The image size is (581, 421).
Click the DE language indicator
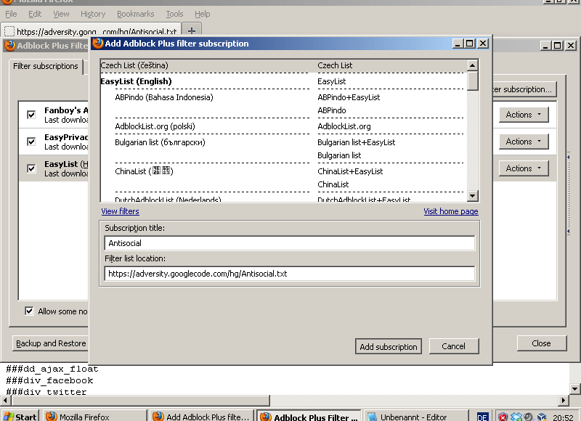(482, 417)
